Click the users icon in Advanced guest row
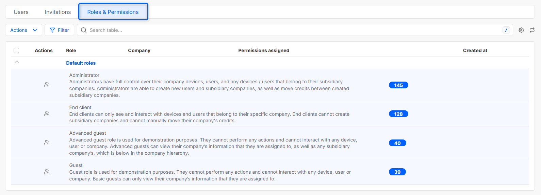Image resolution: width=541 pixels, height=195 pixels. coord(47,143)
